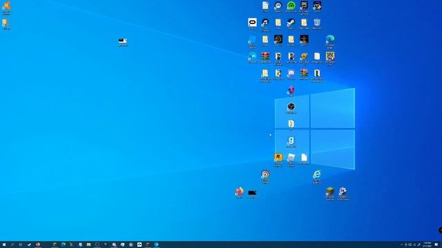The image size is (442, 248).
Task: Open the Roblox Player desktop shortcut
Action: tap(291, 160)
